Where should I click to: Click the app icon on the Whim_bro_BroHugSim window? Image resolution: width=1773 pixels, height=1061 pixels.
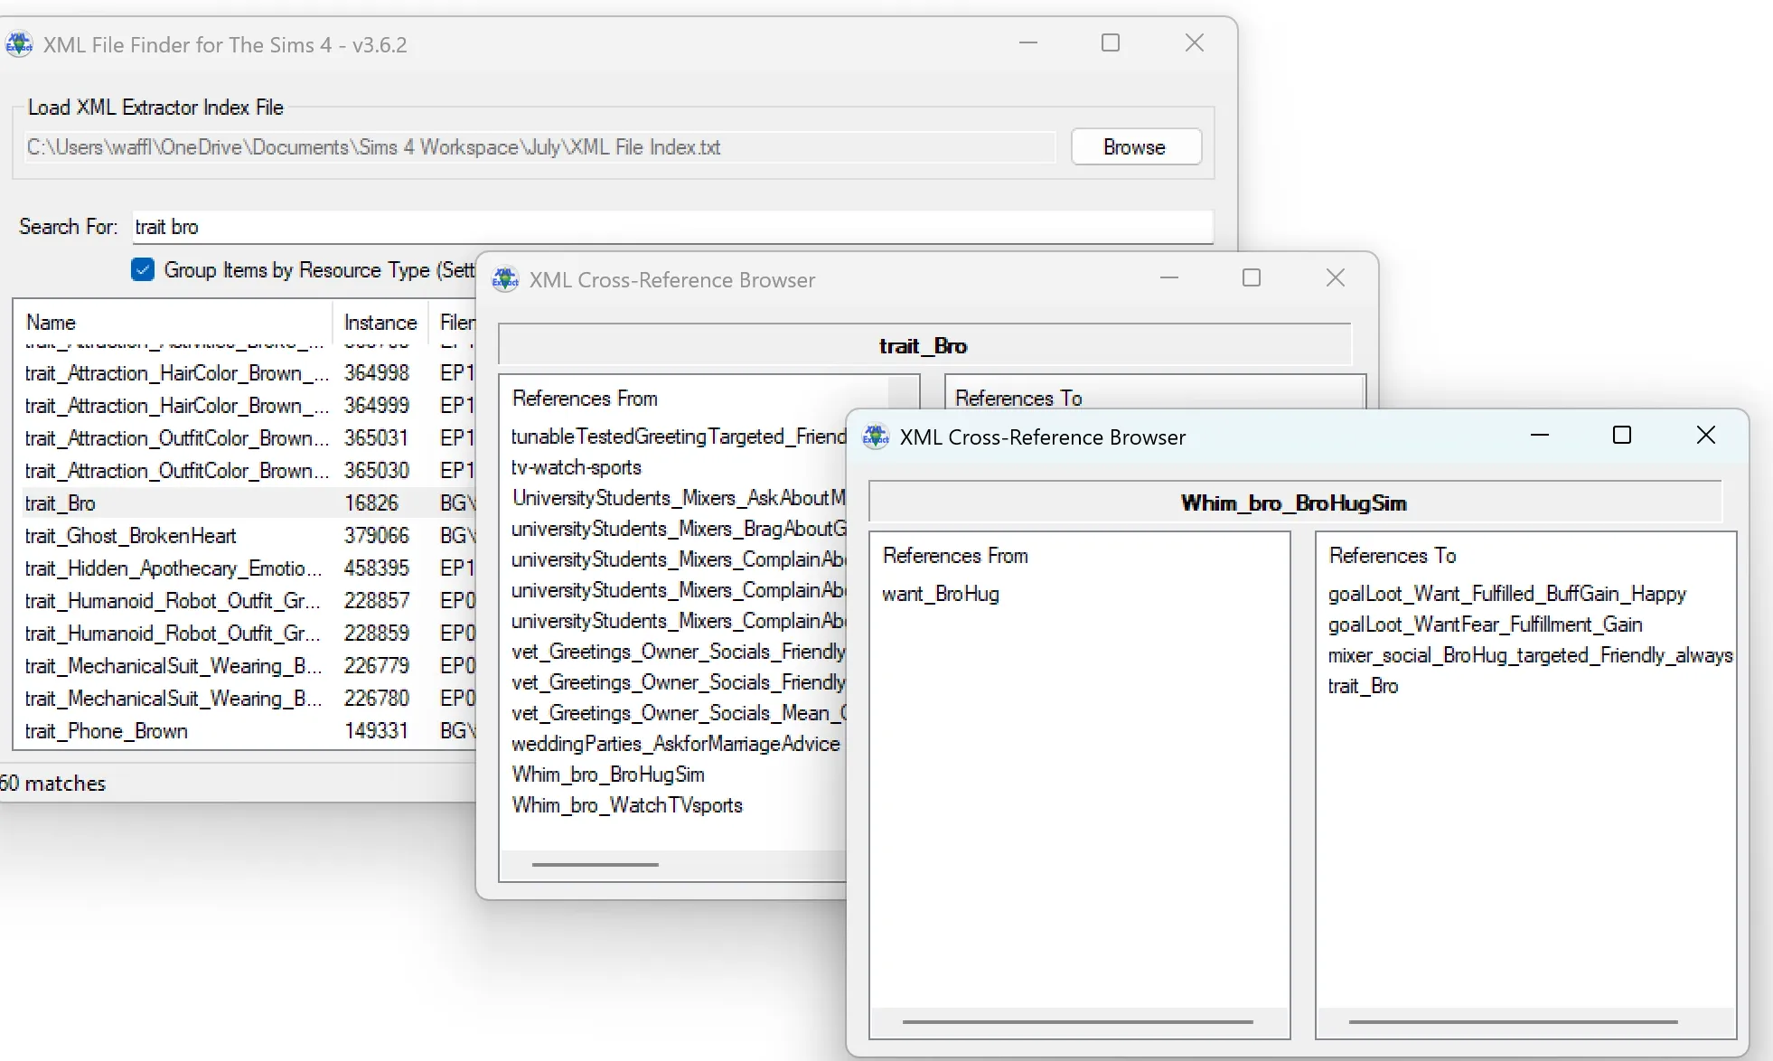click(x=875, y=436)
